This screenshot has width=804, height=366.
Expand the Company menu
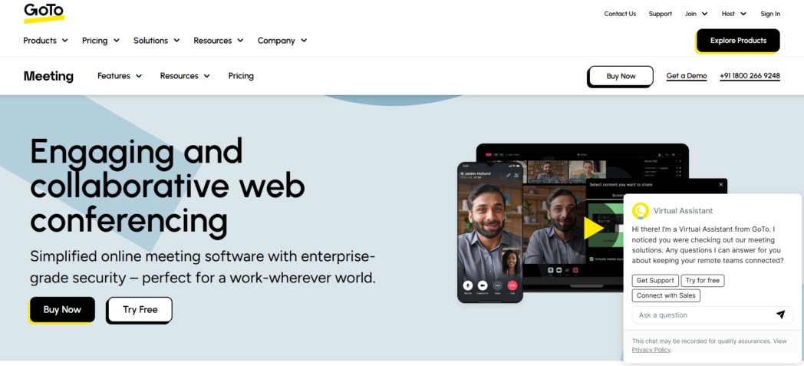(x=282, y=41)
